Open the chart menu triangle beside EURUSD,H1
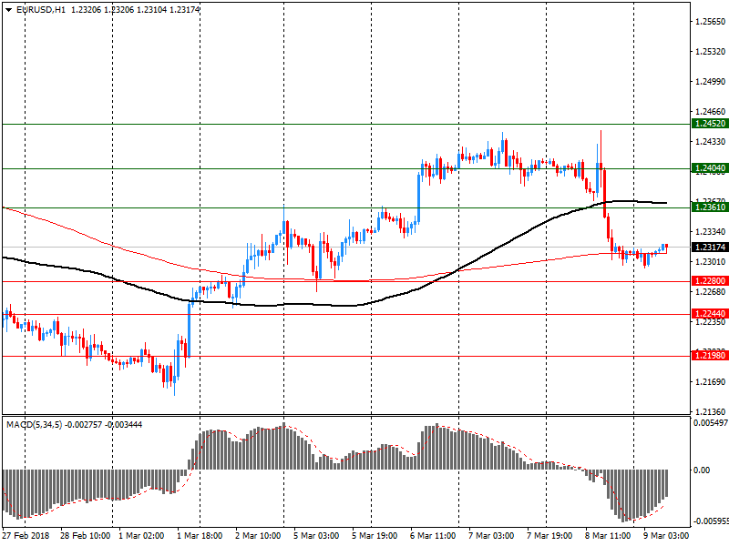The image size is (729, 546). (x=8, y=9)
